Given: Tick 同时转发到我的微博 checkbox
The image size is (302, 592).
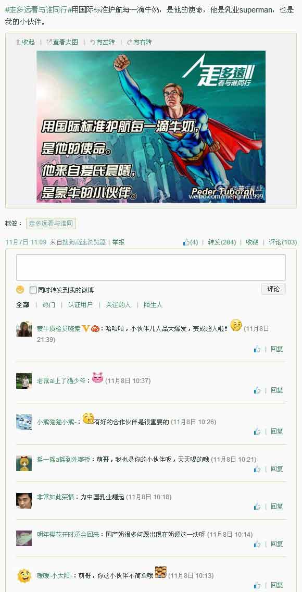Looking at the screenshot, I should point(33,290).
